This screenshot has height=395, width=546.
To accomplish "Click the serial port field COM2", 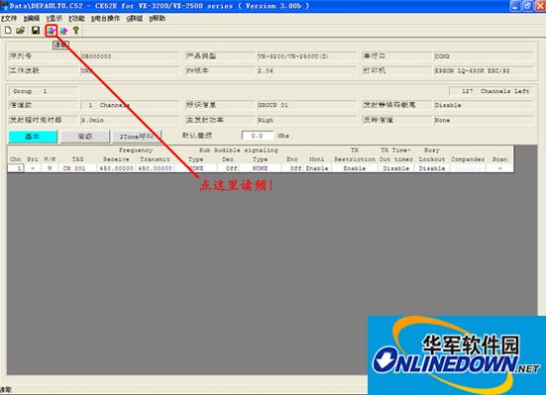I will pos(484,56).
